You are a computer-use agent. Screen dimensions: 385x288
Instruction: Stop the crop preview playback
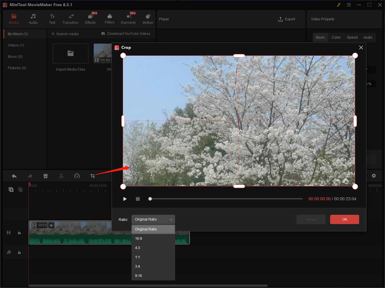point(138,199)
